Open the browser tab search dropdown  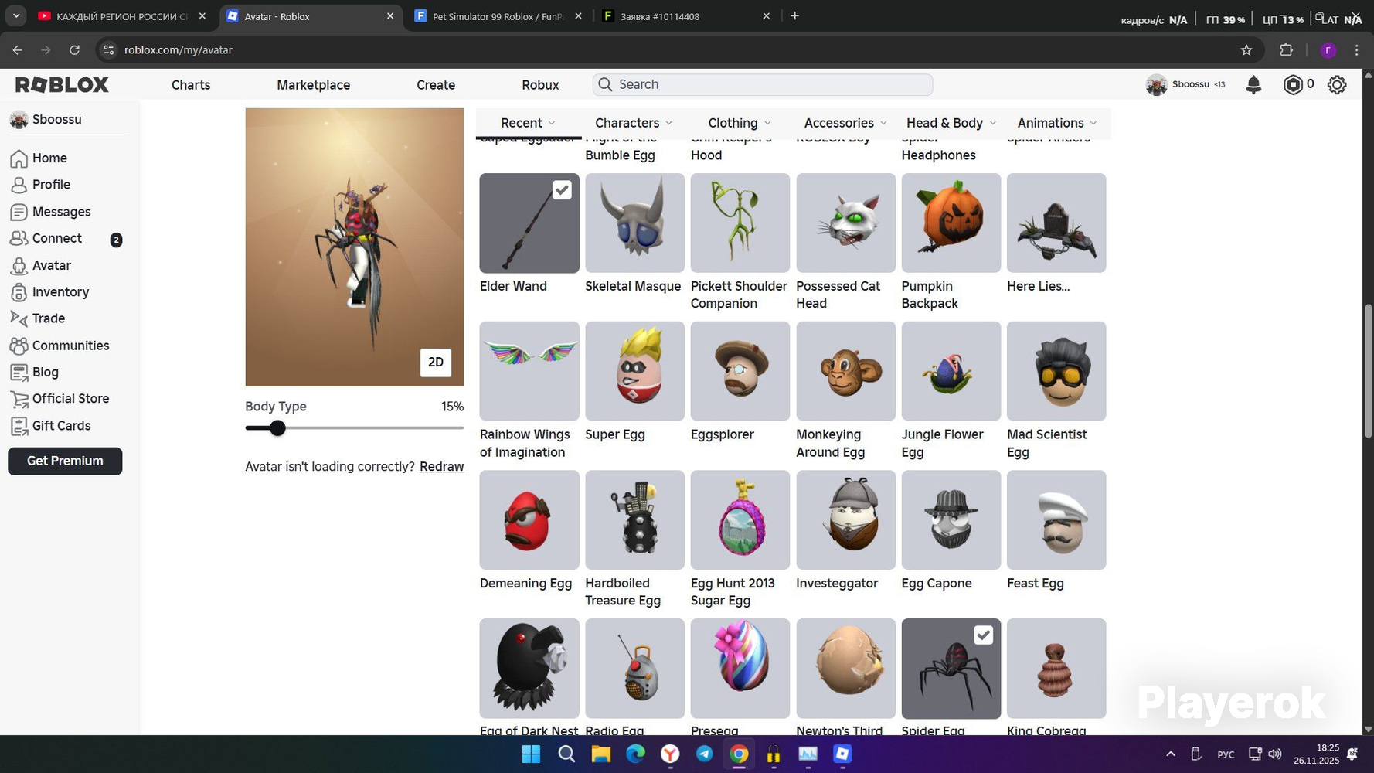pyautogui.click(x=16, y=15)
